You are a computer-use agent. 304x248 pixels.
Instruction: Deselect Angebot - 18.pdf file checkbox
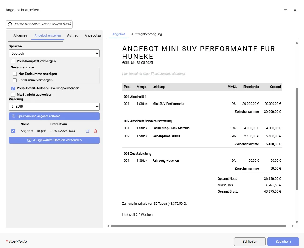(13, 131)
